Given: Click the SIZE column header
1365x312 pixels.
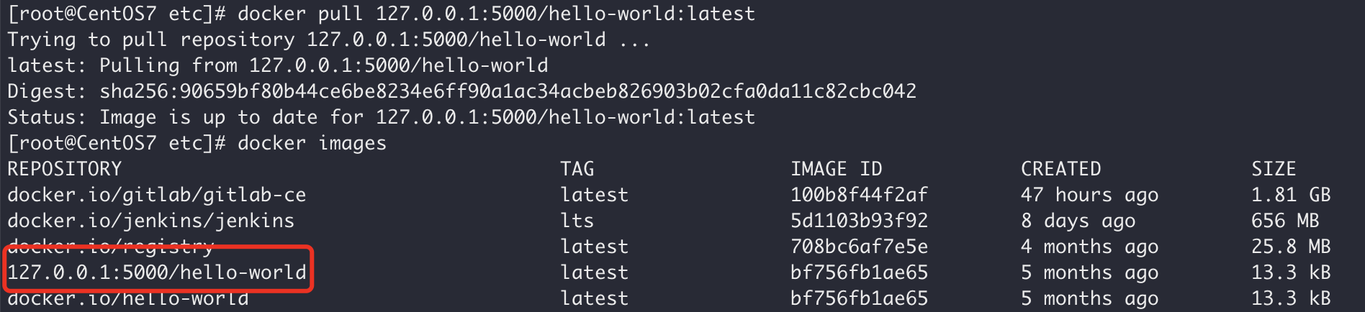Looking at the screenshot, I should point(1274,169).
